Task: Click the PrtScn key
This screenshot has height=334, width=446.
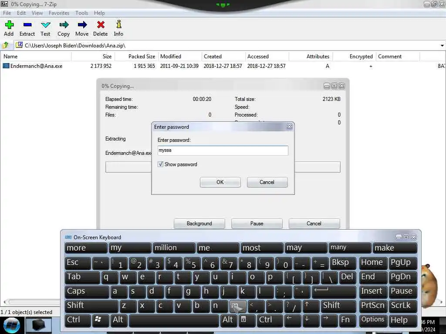Action: pos(373,306)
